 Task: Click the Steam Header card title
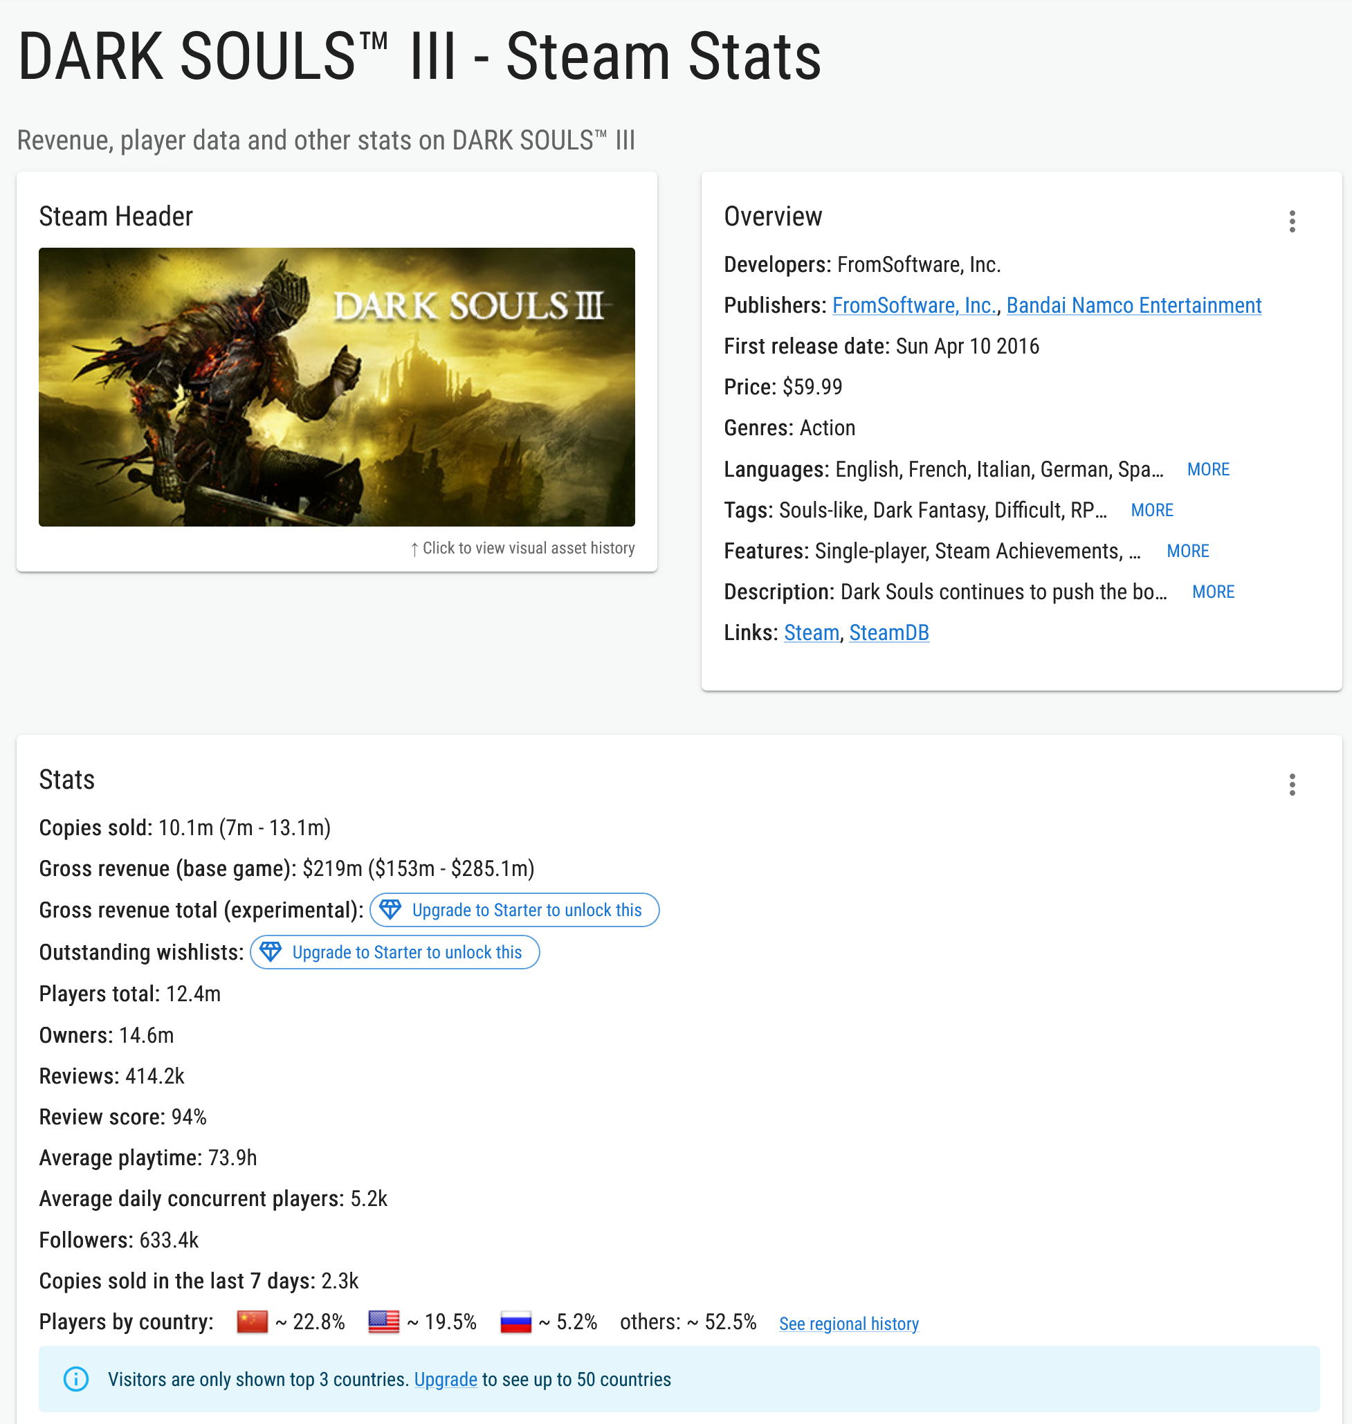116,216
